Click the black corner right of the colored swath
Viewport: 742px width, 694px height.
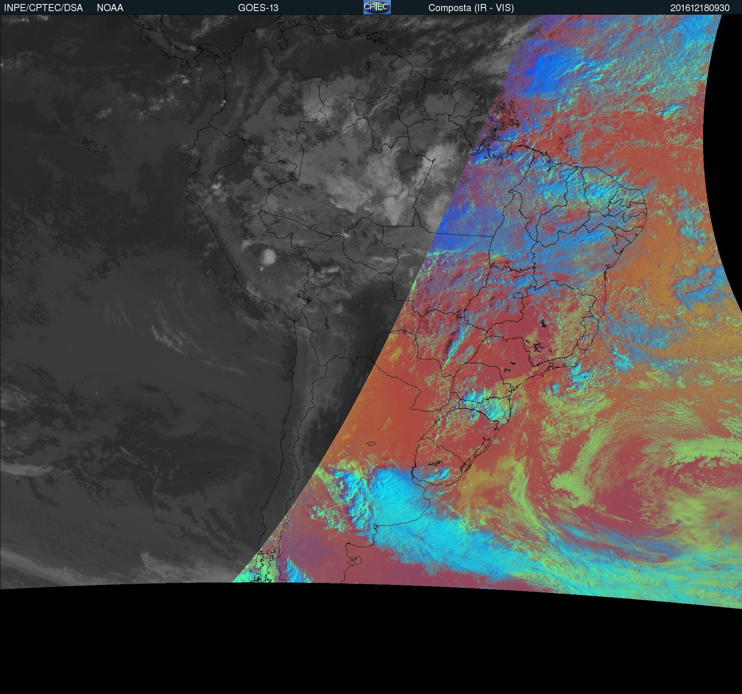point(728,119)
